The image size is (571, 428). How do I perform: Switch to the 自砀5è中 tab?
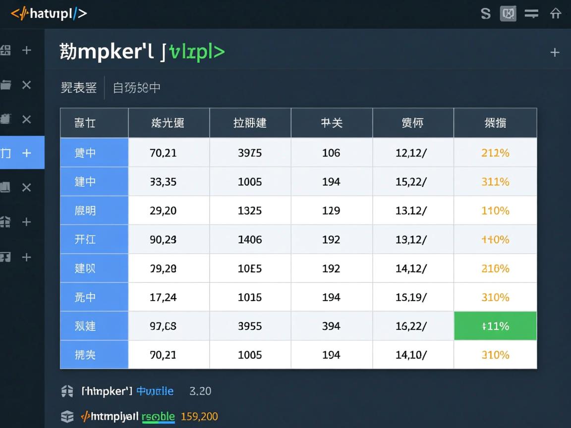pyautogui.click(x=136, y=87)
